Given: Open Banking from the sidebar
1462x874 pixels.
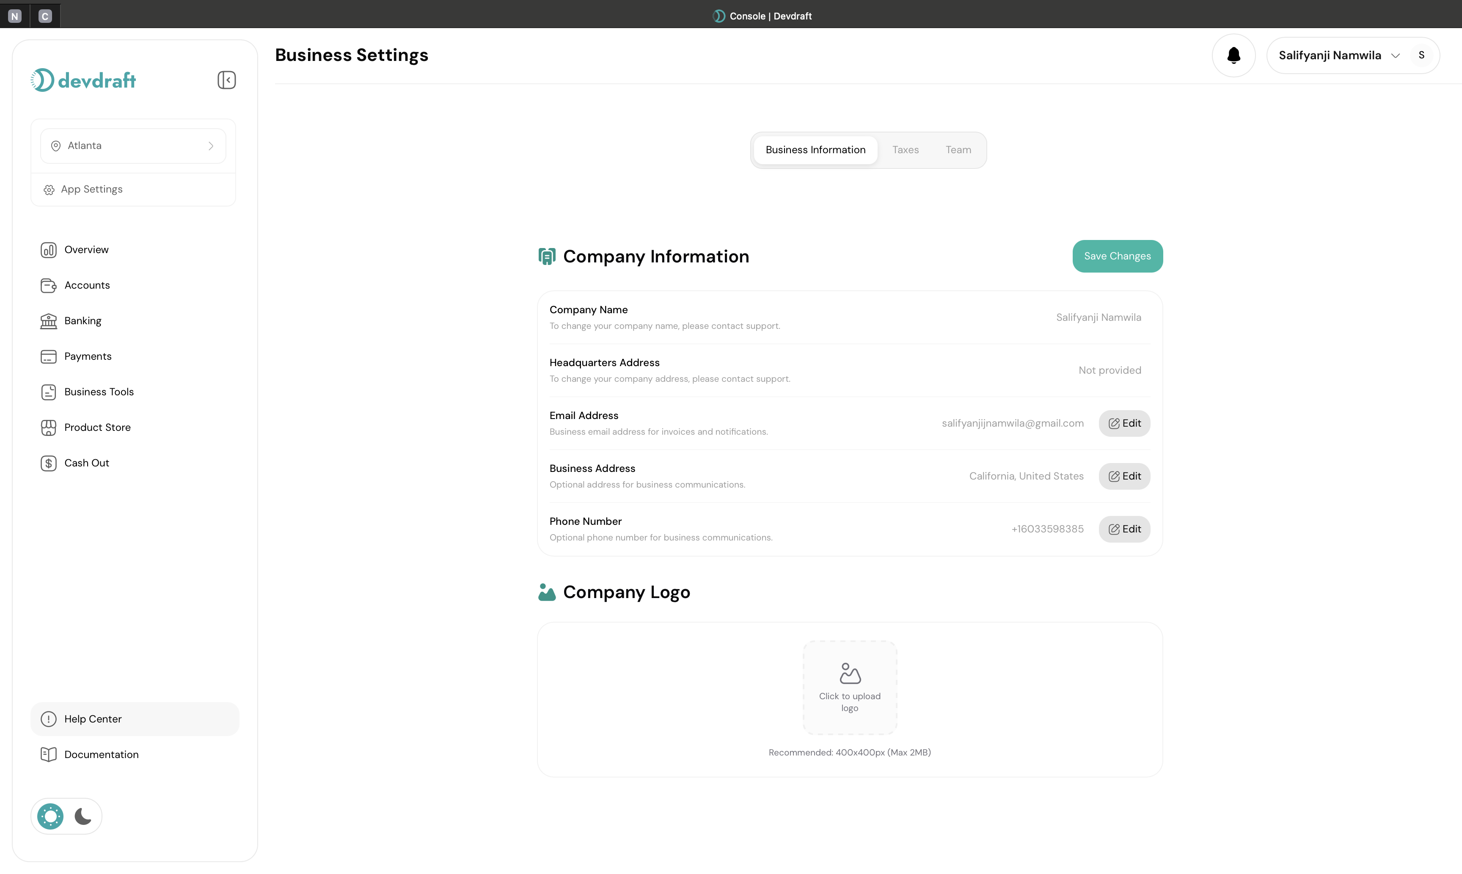Looking at the screenshot, I should click(x=83, y=320).
